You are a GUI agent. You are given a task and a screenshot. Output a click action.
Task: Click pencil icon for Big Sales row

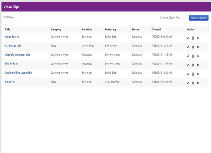(188, 83)
